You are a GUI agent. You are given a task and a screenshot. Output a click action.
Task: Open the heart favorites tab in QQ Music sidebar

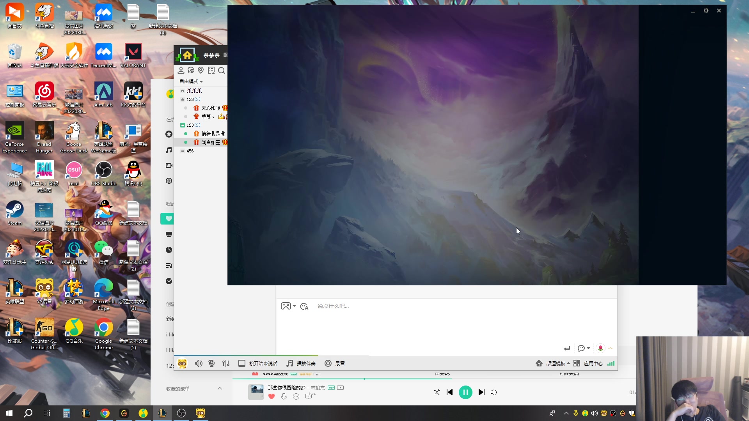[x=169, y=219]
